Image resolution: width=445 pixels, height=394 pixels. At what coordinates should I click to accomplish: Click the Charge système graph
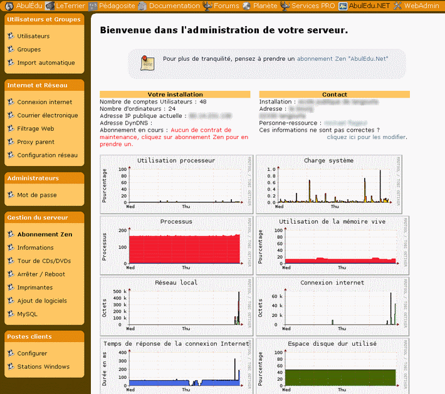click(x=329, y=184)
